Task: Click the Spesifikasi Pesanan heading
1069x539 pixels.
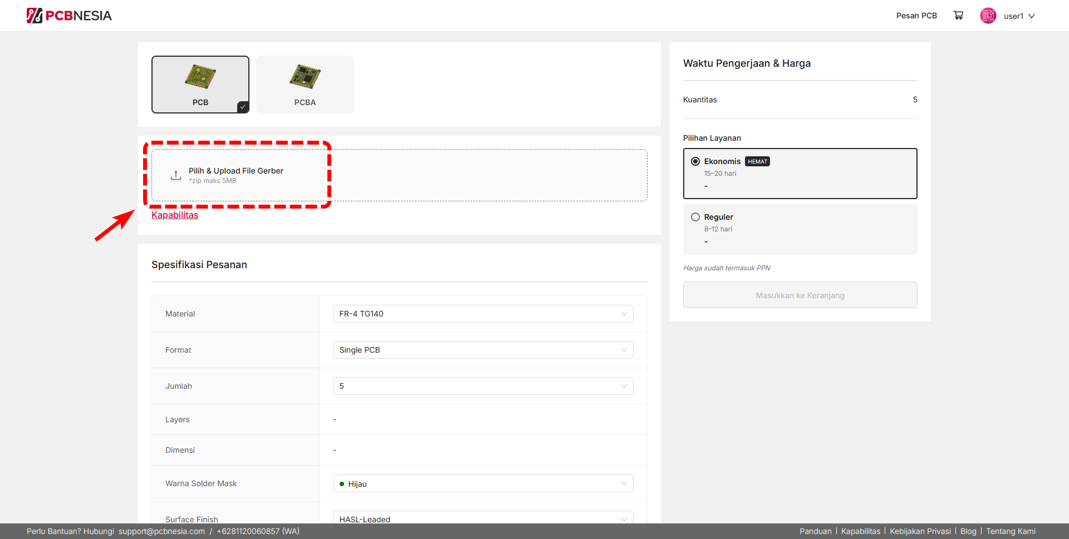Action: click(x=199, y=265)
